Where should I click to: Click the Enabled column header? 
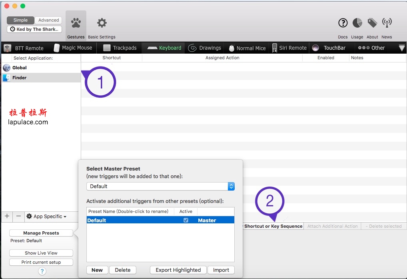point(326,58)
